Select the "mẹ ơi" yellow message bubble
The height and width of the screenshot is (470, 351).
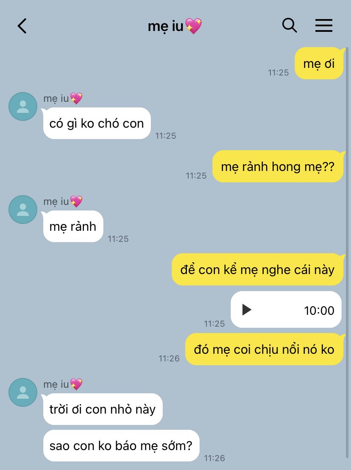point(319,63)
